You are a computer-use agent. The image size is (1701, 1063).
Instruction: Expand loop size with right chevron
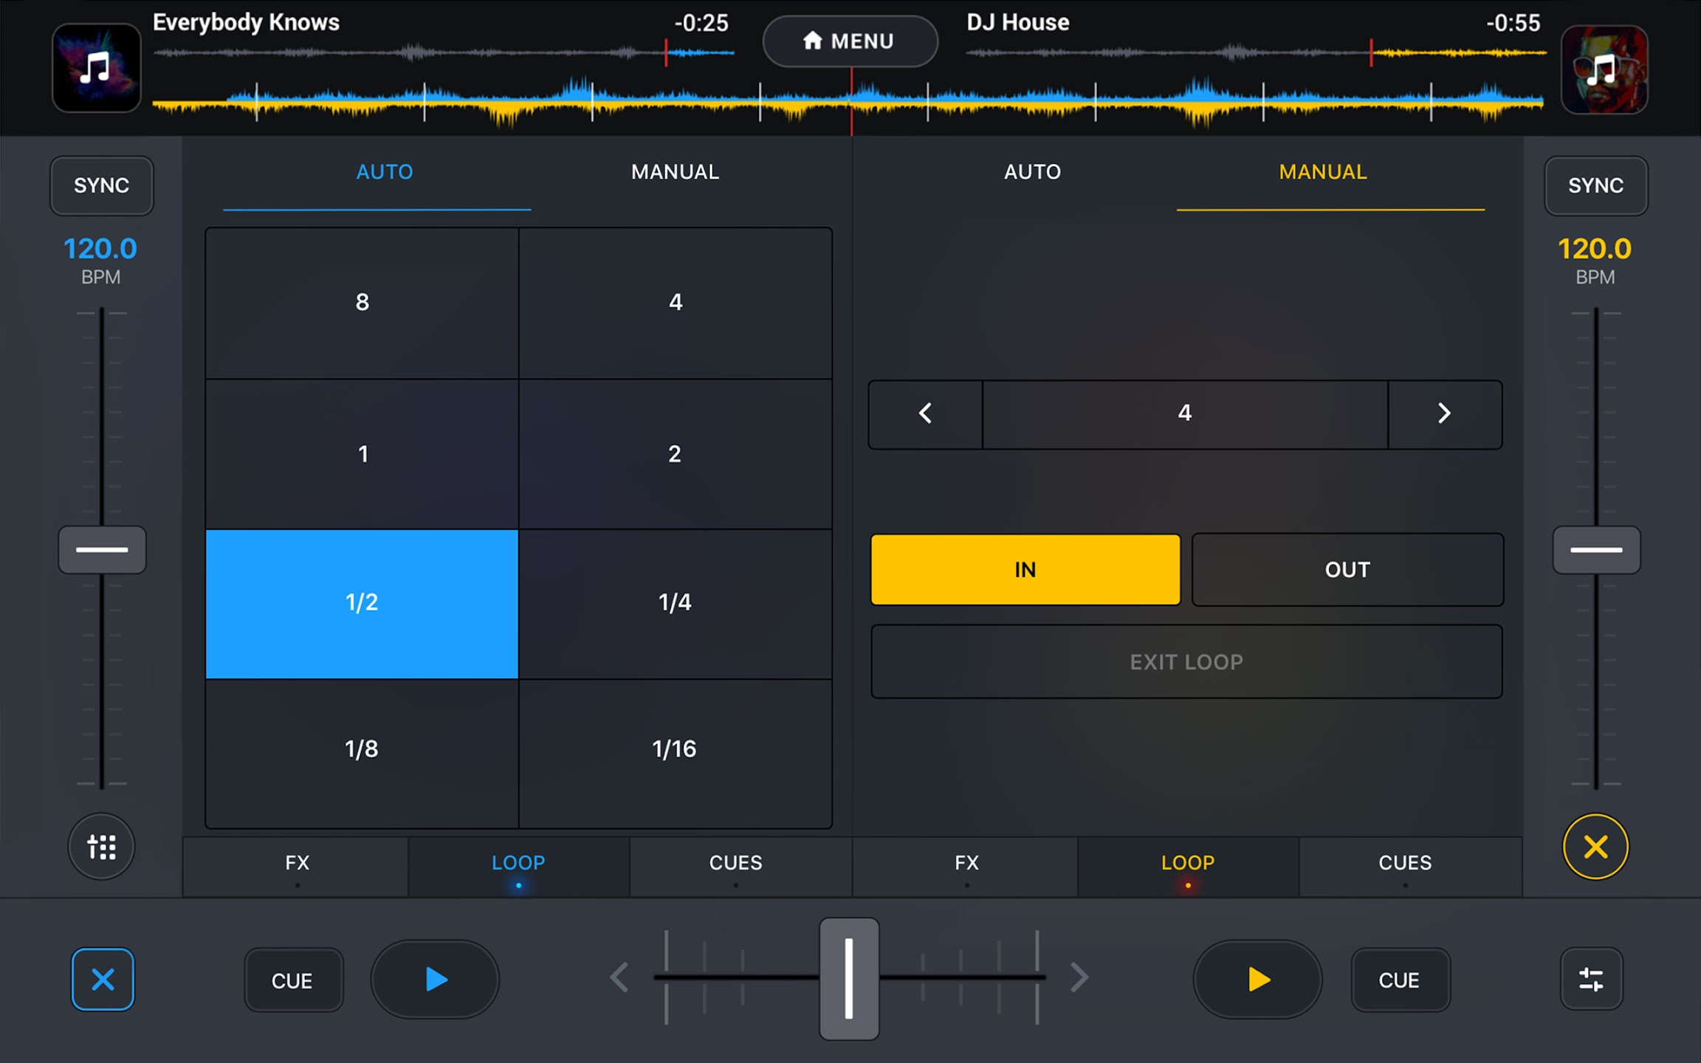tap(1443, 413)
